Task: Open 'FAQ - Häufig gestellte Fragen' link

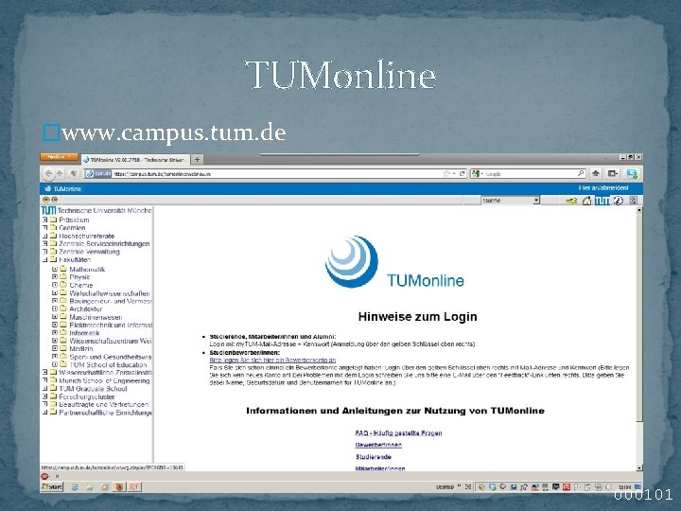Action: click(398, 433)
